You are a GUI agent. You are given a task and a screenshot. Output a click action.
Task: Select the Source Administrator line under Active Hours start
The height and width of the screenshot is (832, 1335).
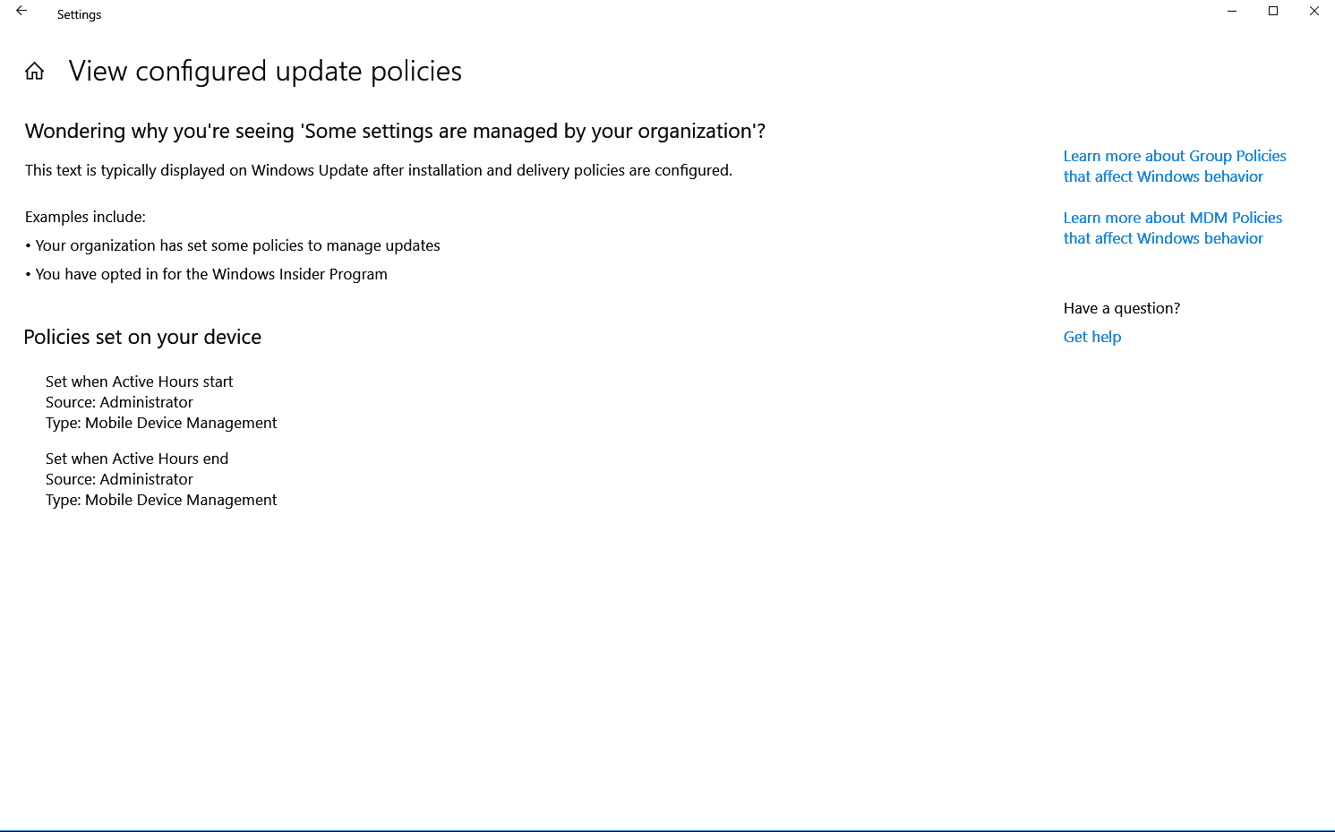coord(119,401)
